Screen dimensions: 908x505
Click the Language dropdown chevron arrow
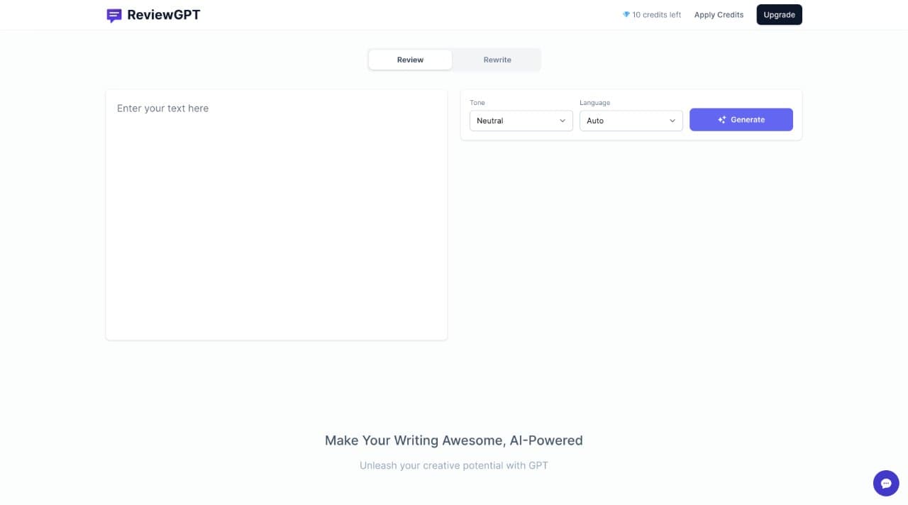pyautogui.click(x=672, y=121)
